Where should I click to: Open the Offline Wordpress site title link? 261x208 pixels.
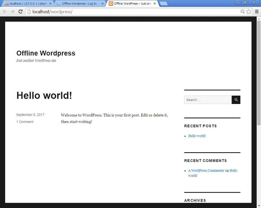[x=46, y=53]
